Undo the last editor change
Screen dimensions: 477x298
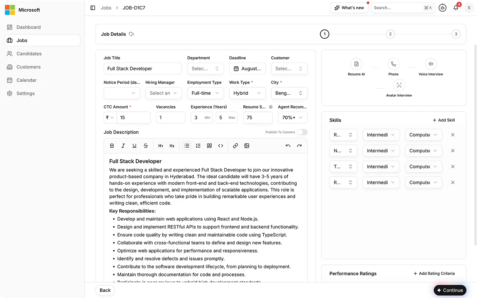tap(288, 146)
